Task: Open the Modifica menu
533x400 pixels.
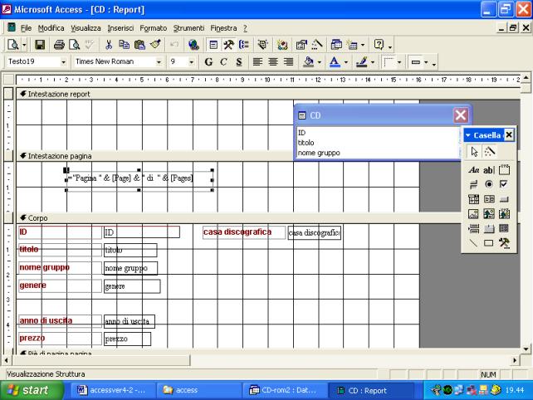Action: tap(51, 28)
